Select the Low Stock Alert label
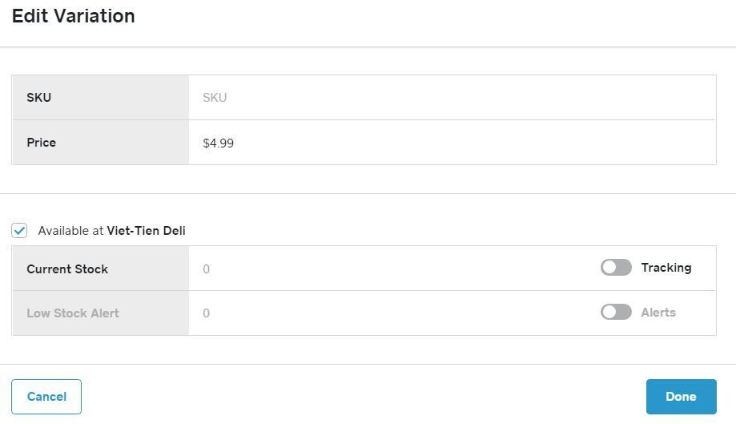This screenshot has width=736, height=424. pos(72,313)
